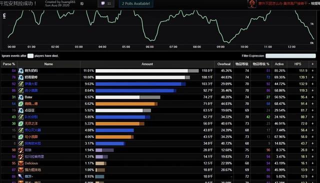The width and height of the screenshot is (320, 183).
Task: Focus the Filter Expression input field
Action: click(290, 56)
